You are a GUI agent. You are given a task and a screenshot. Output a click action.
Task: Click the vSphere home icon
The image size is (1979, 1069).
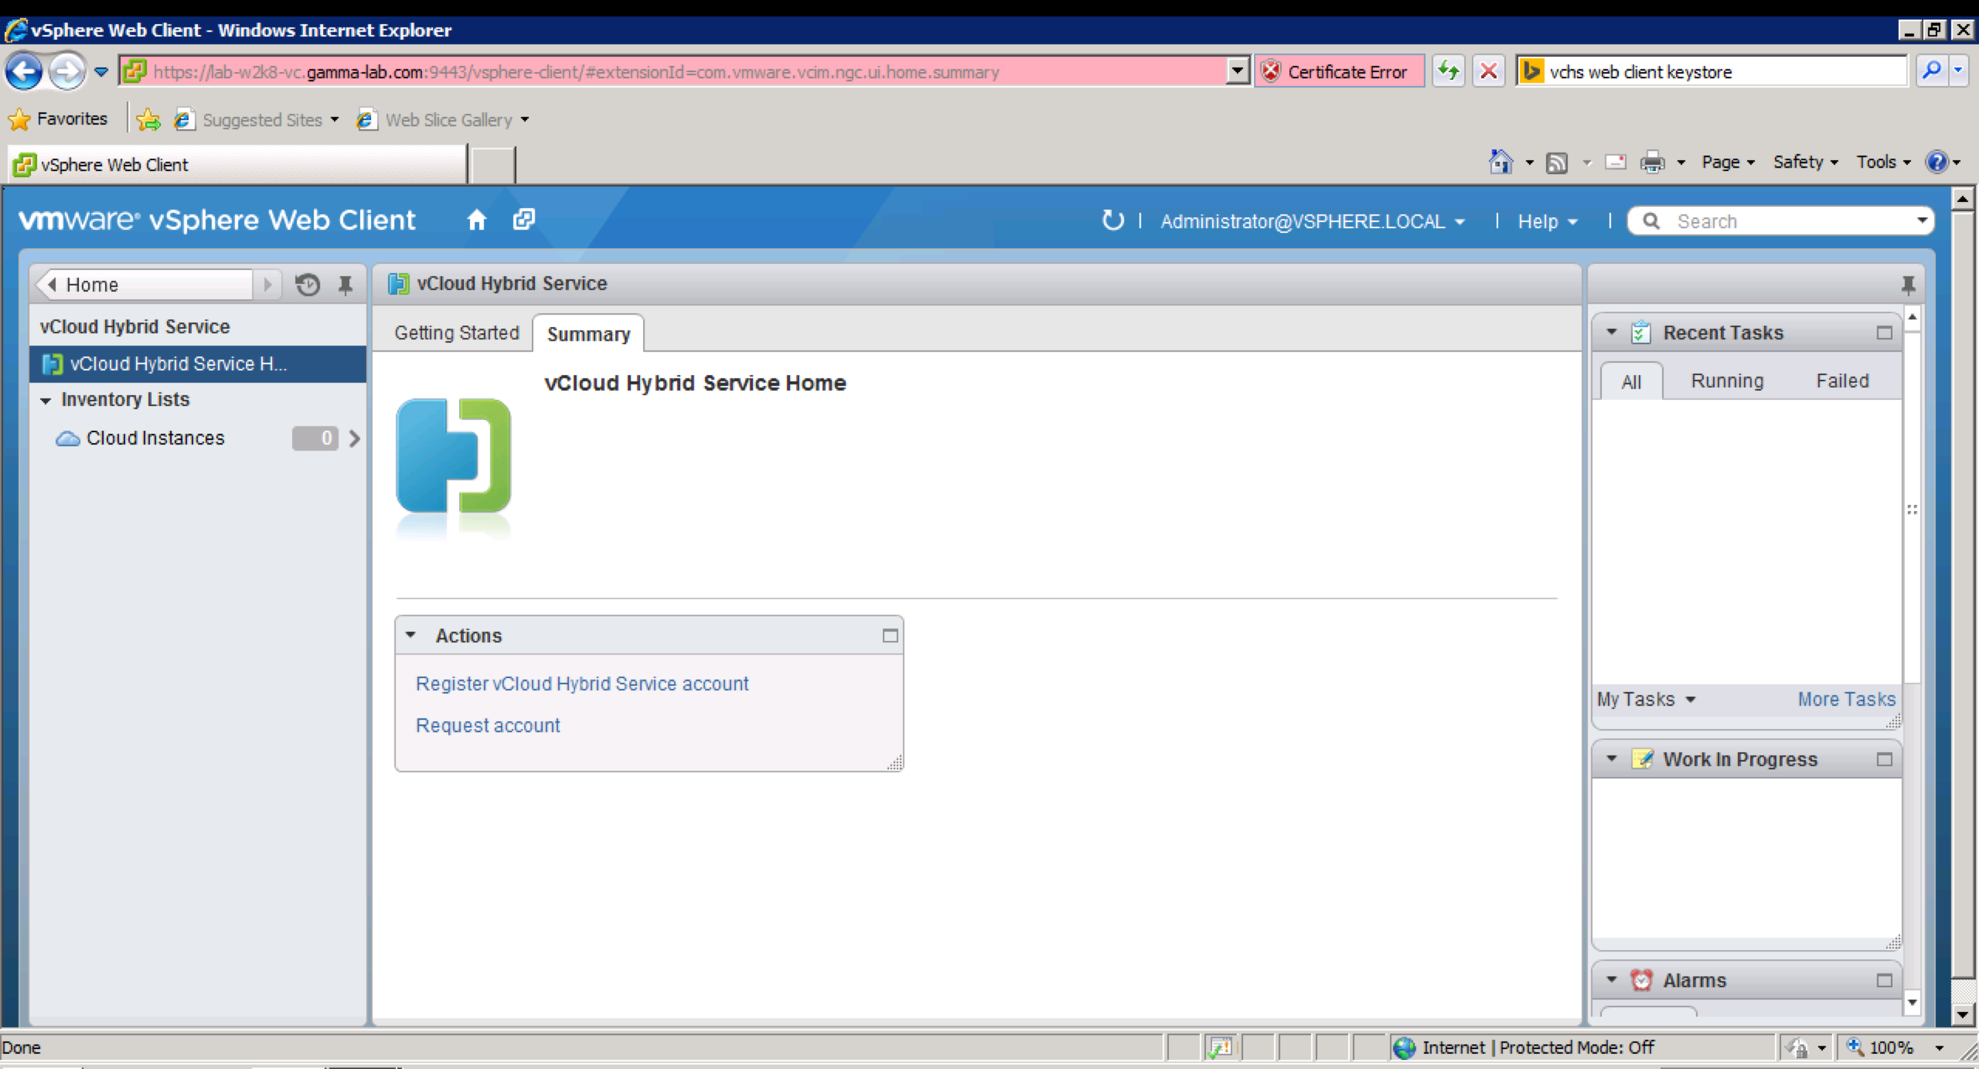pyautogui.click(x=476, y=221)
